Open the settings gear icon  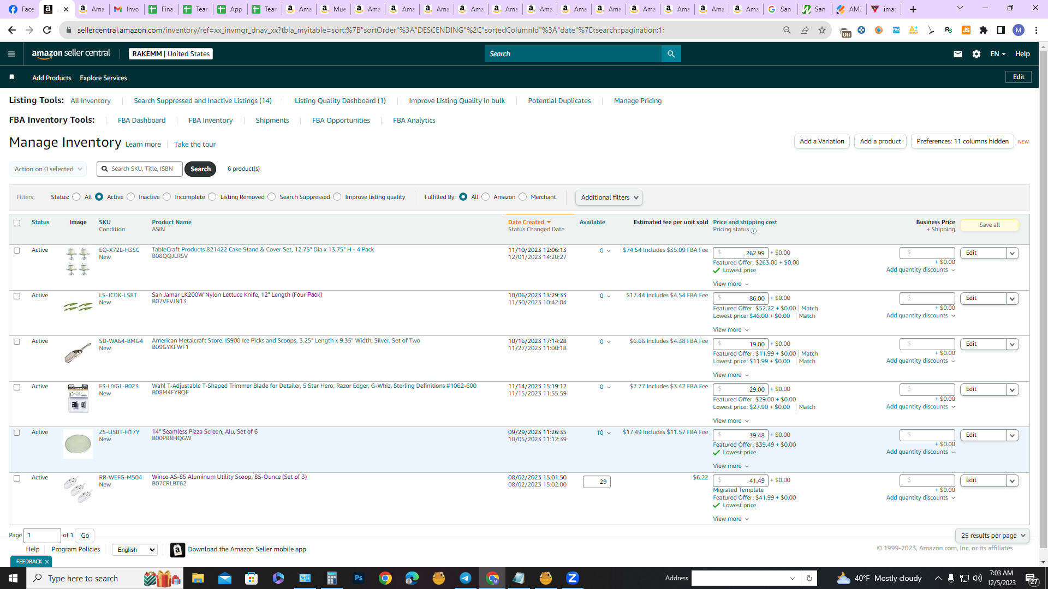976,53
